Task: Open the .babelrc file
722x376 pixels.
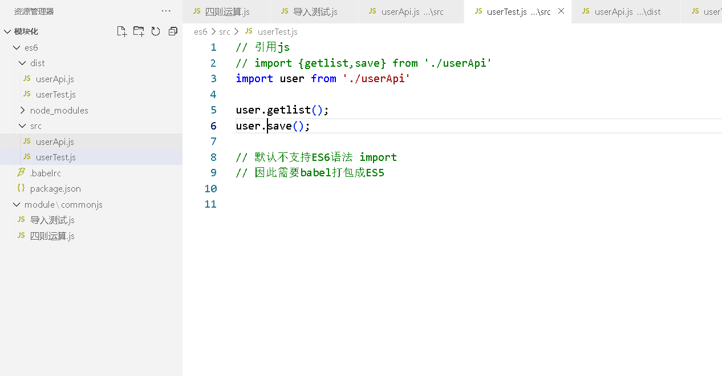Action: coord(46,173)
